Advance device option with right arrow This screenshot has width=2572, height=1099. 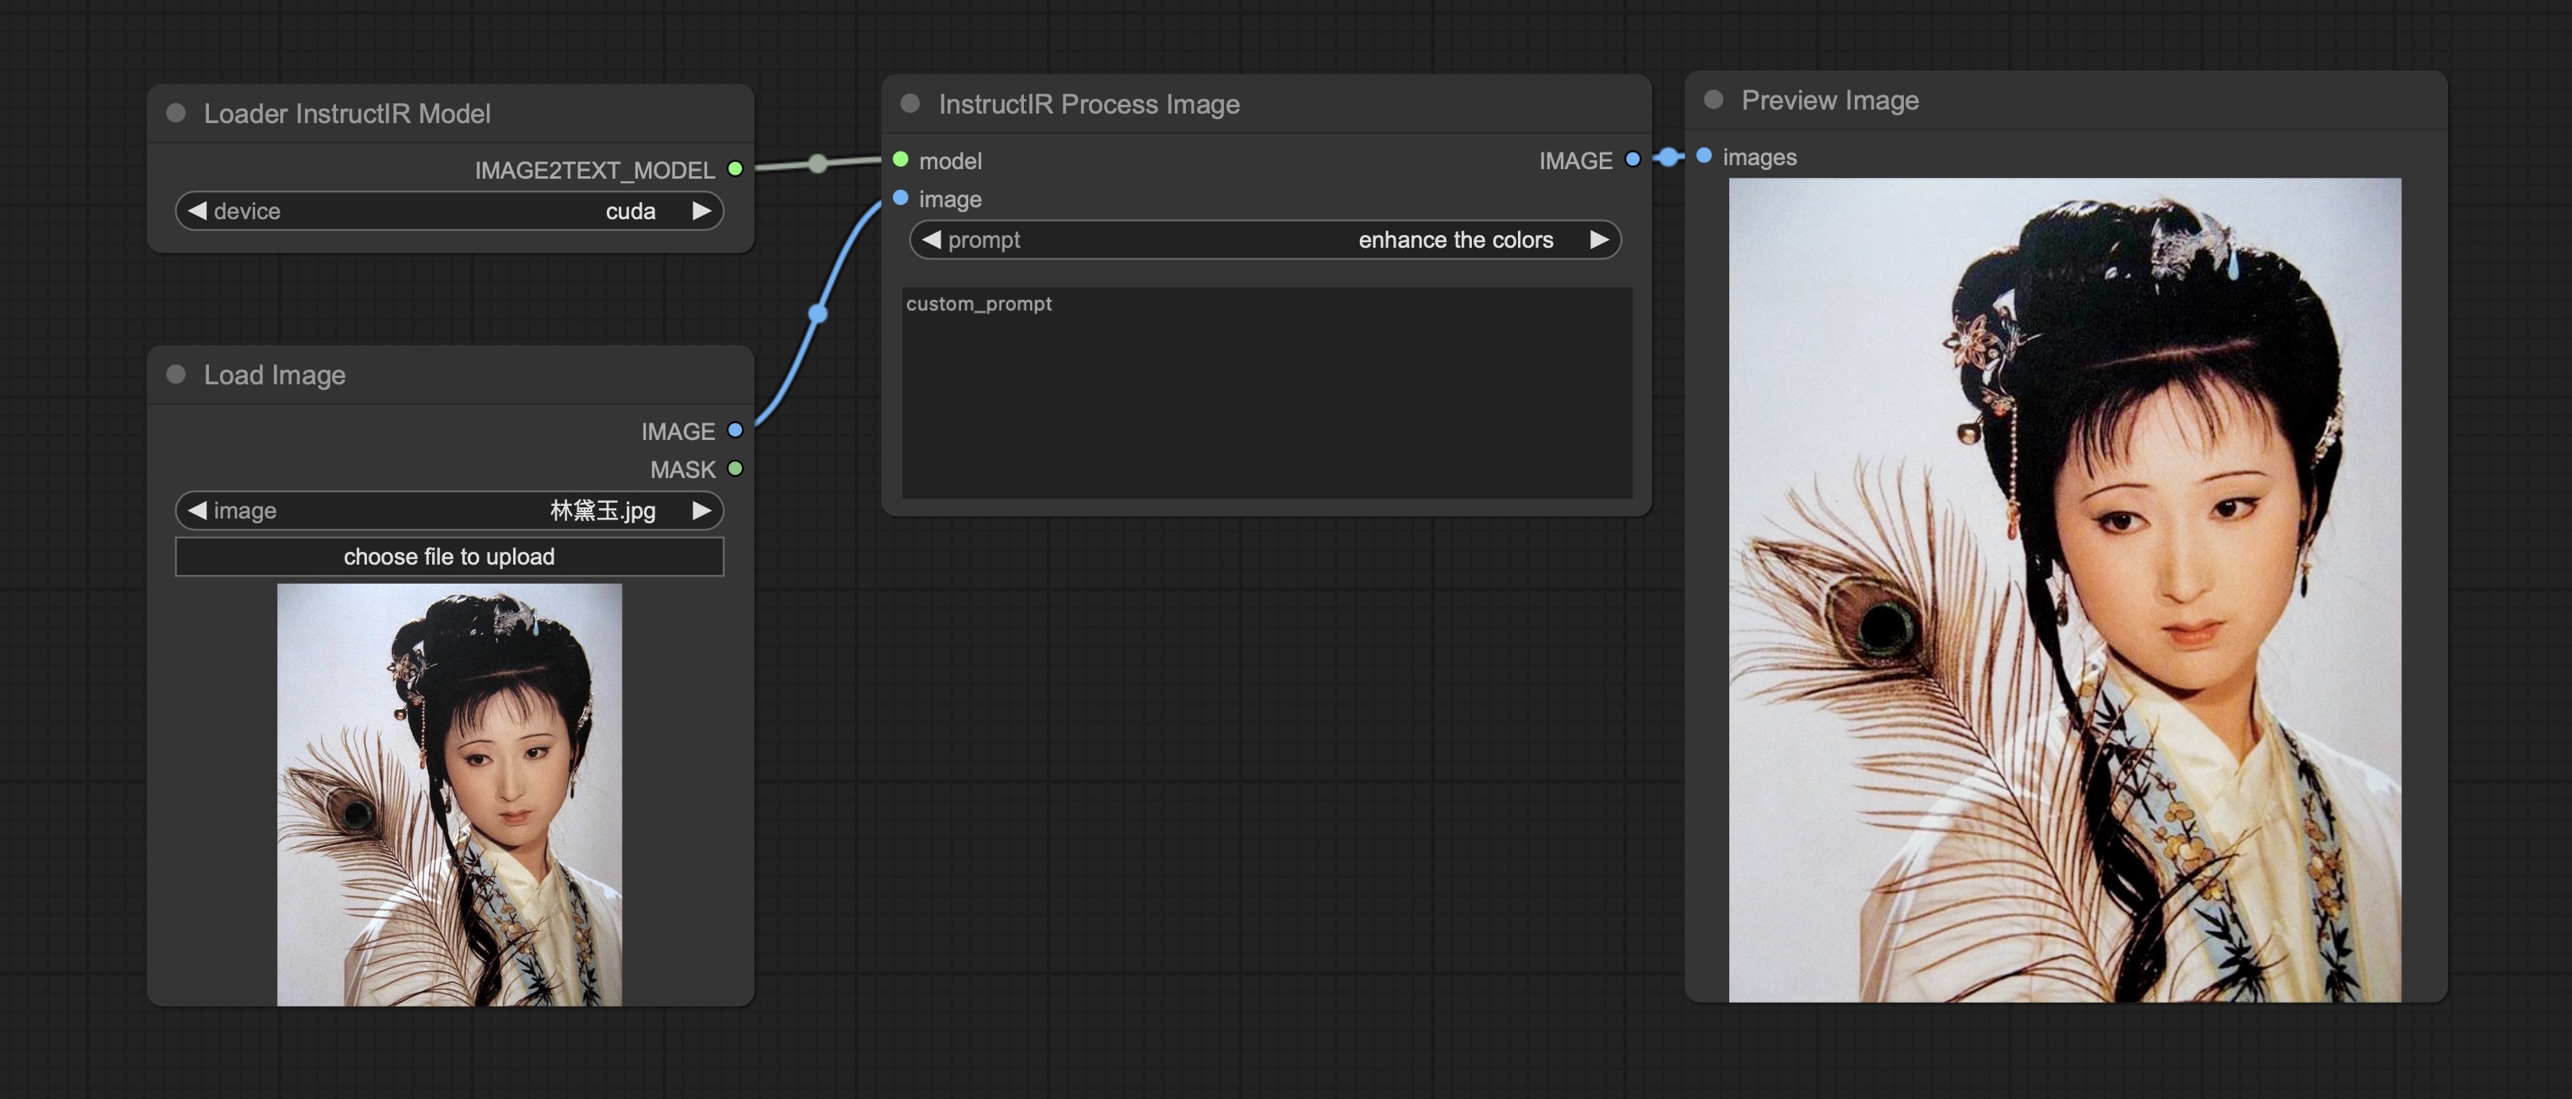click(702, 210)
